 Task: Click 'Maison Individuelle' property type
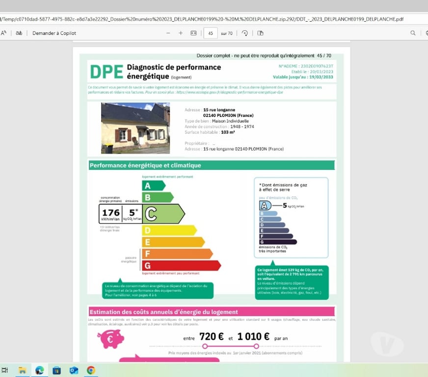tap(230, 121)
